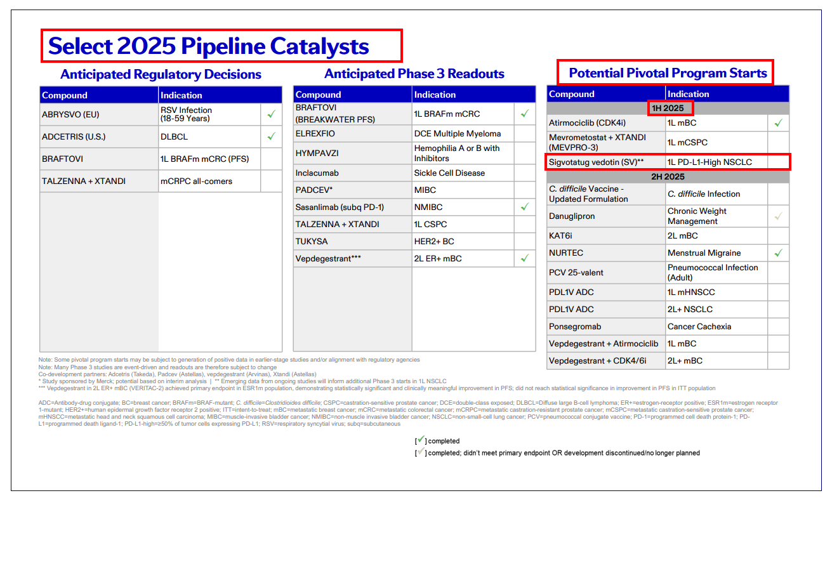Click the 'Sickle Cell Disease' cell
Image resolution: width=825 pixels, height=571 pixels.
[463, 173]
